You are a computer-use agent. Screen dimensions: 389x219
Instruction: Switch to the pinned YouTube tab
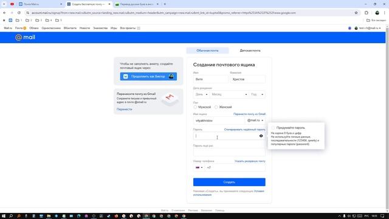click(x=12, y=4)
